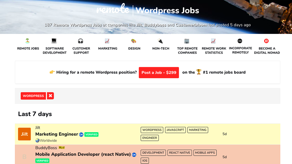Viewport: 292px width, 164px height.
Task: Click the Marketing chart icon
Action: click(107, 41)
